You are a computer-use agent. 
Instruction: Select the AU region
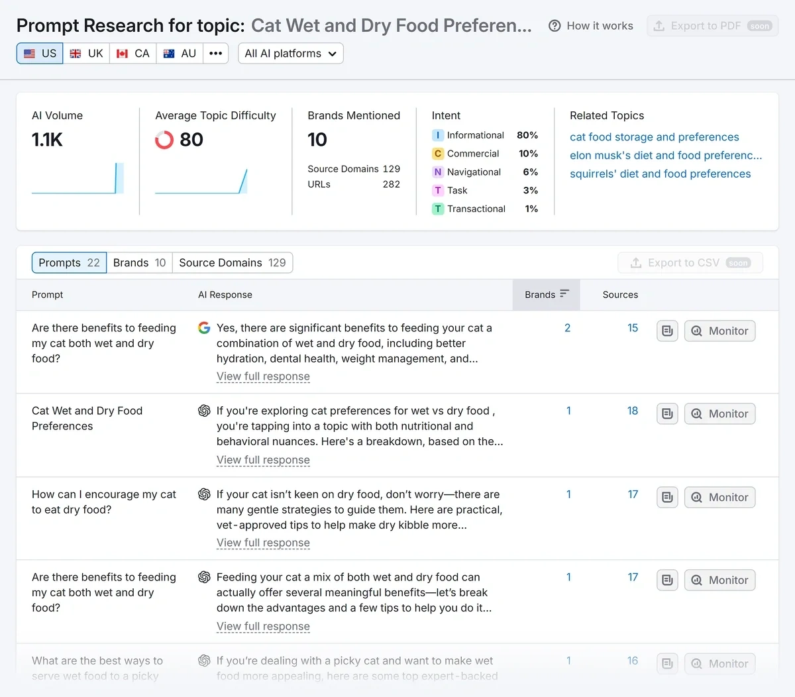coord(179,53)
